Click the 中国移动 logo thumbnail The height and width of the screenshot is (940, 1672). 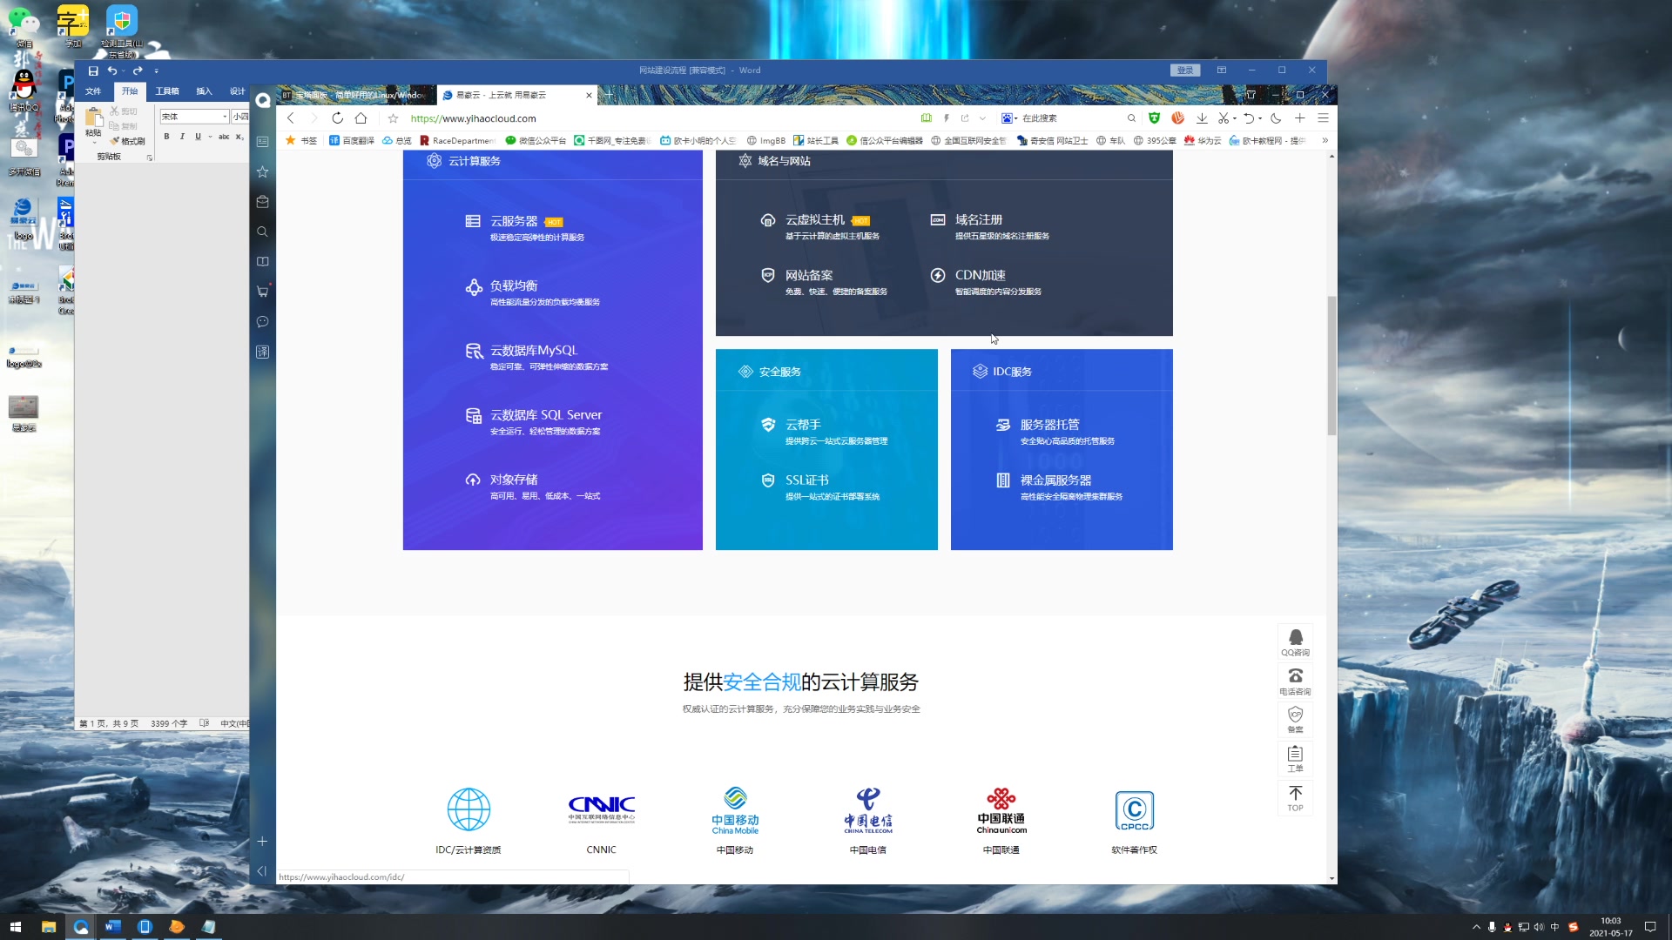(735, 811)
